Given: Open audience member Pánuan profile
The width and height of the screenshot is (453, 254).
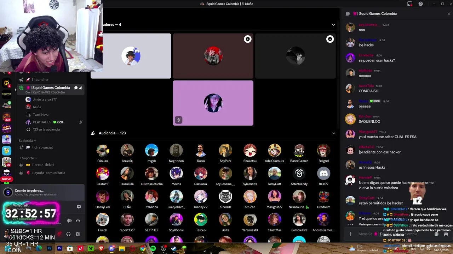Looking at the screenshot, I should (103, 153).
